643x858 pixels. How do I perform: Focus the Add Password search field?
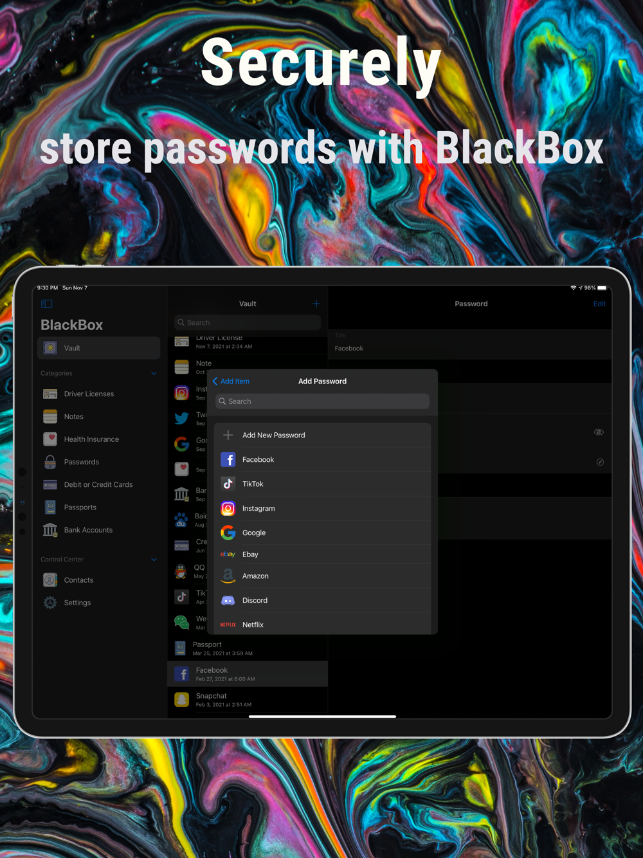pyautogui.click(x=322, y=401)
